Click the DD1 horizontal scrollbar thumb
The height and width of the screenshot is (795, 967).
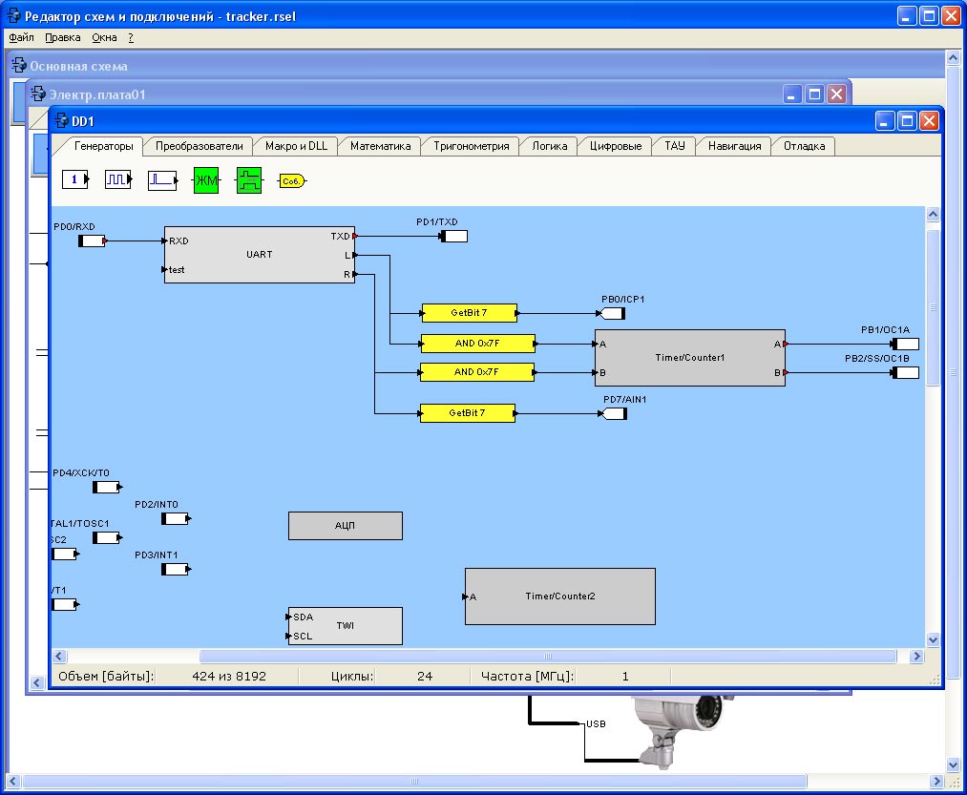coord(548,657)
